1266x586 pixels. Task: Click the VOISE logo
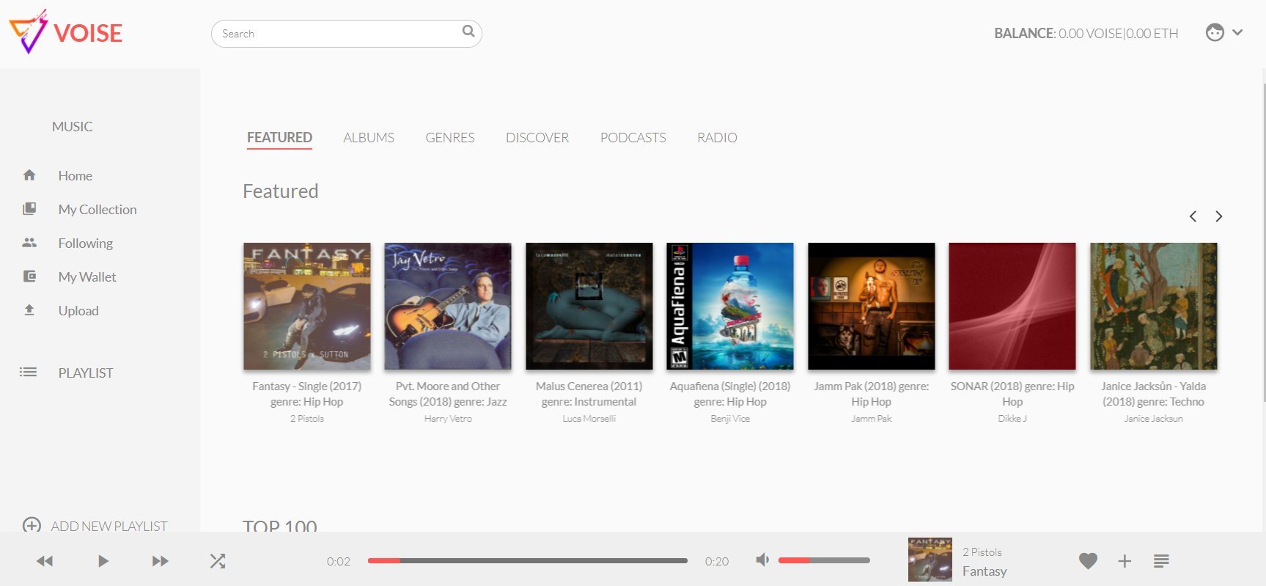tap(65, 32)
